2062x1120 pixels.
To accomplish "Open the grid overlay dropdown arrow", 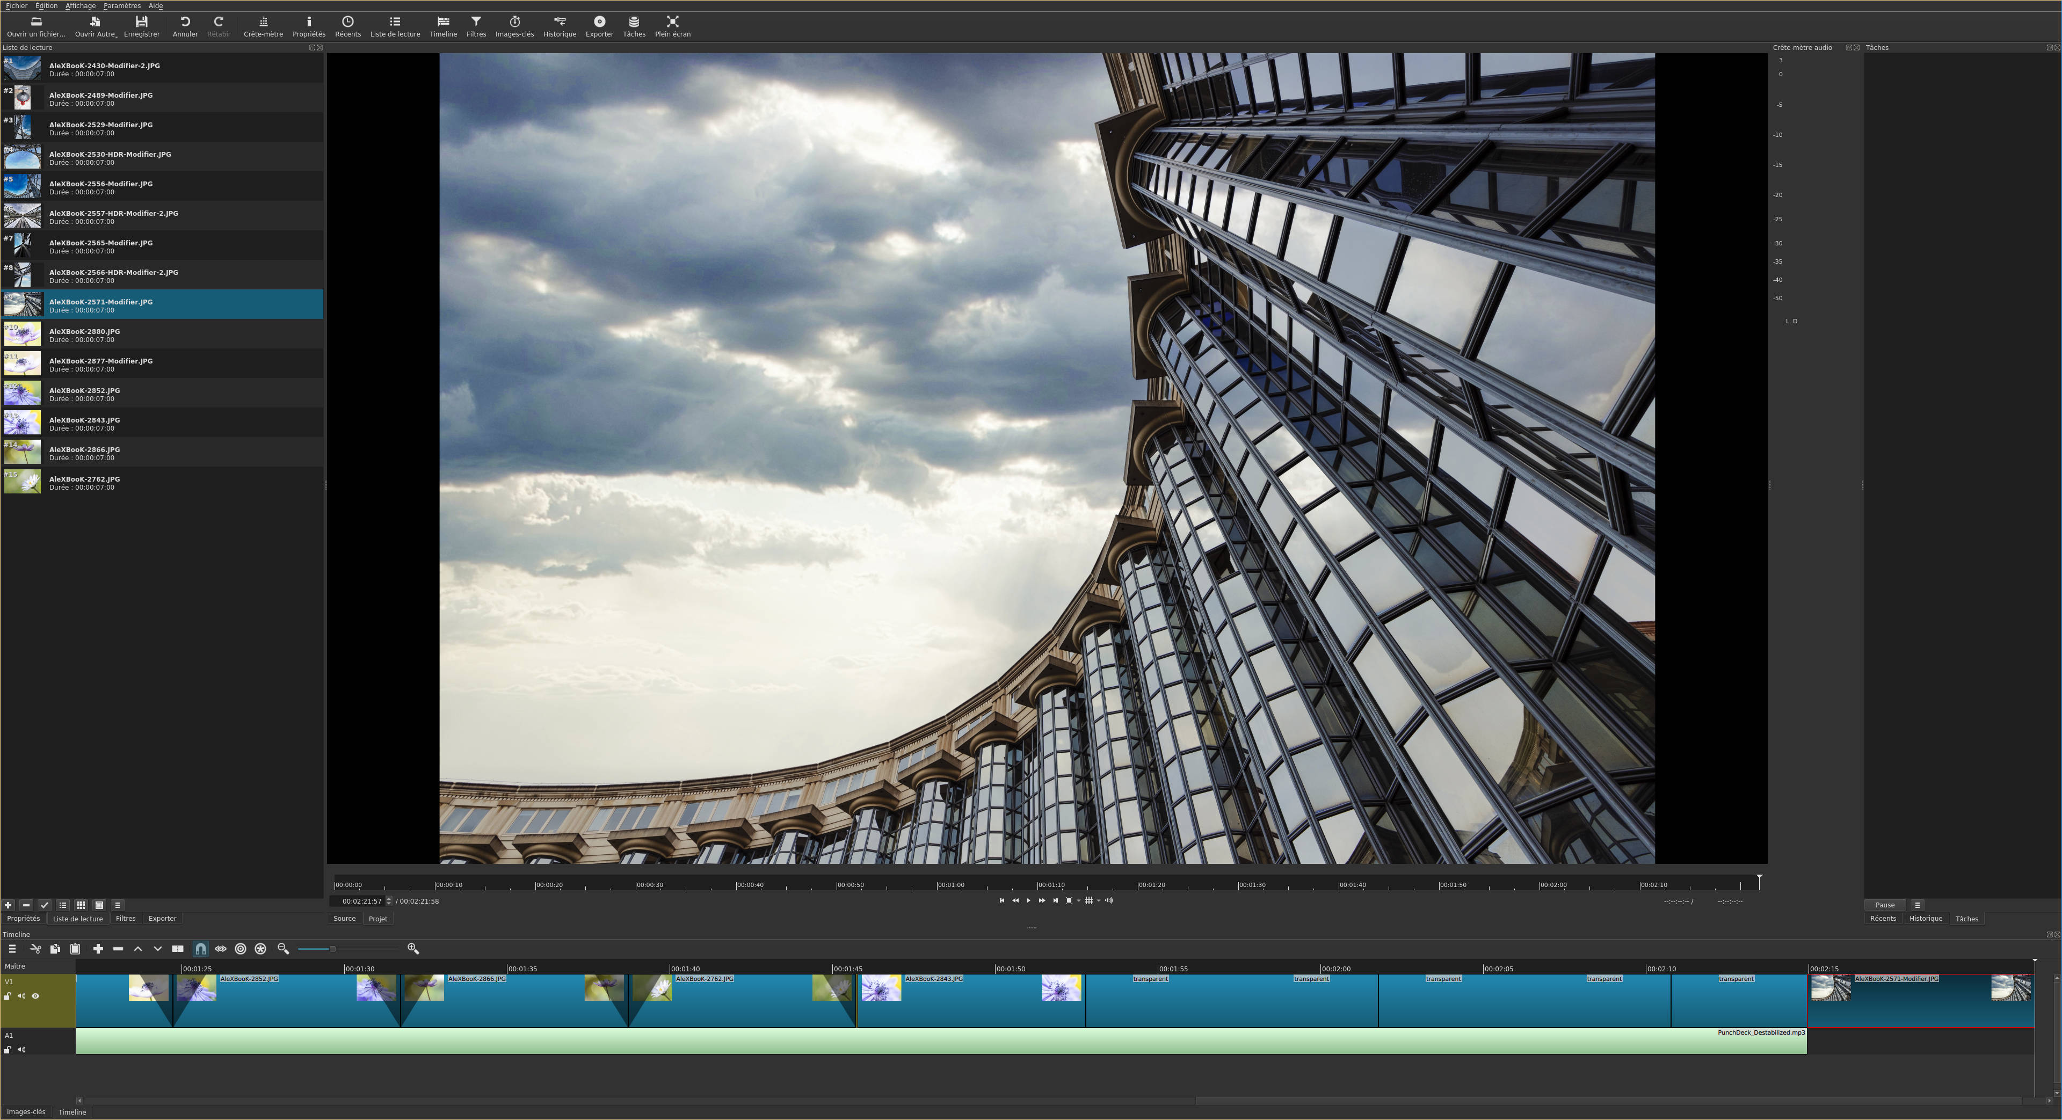I will tap(1098, 900).
